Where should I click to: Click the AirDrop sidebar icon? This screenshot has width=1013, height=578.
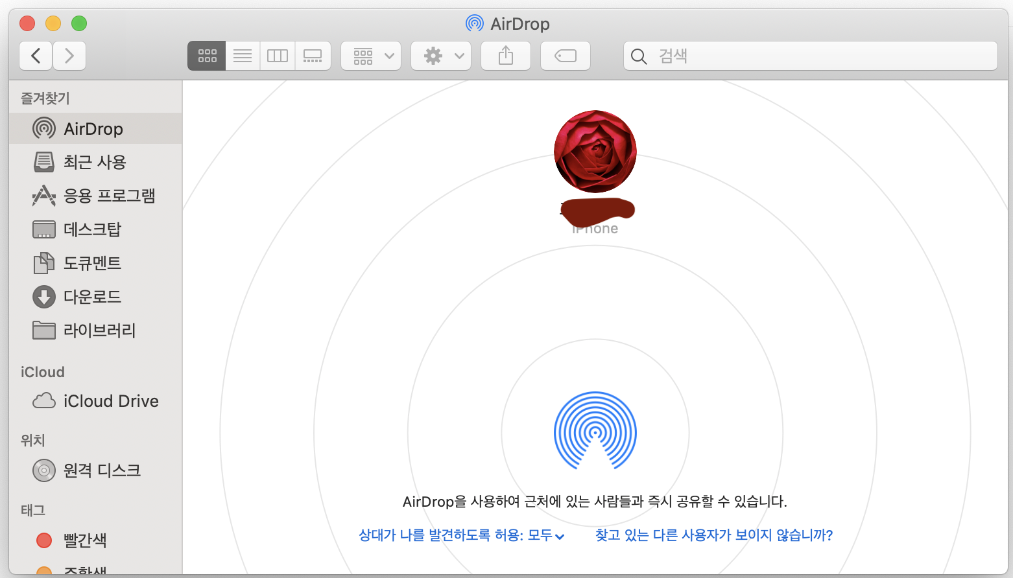pos(44,128)
